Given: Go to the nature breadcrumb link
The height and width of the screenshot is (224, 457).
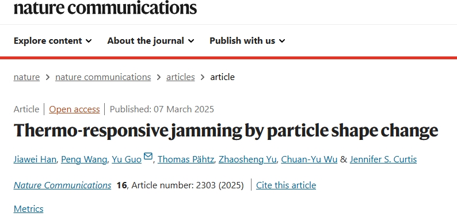Looking at the screenshot, I should (26, 77).
